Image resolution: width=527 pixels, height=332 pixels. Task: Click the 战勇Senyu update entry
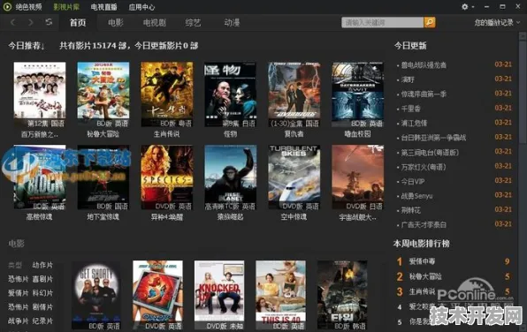tap(416, 196)
